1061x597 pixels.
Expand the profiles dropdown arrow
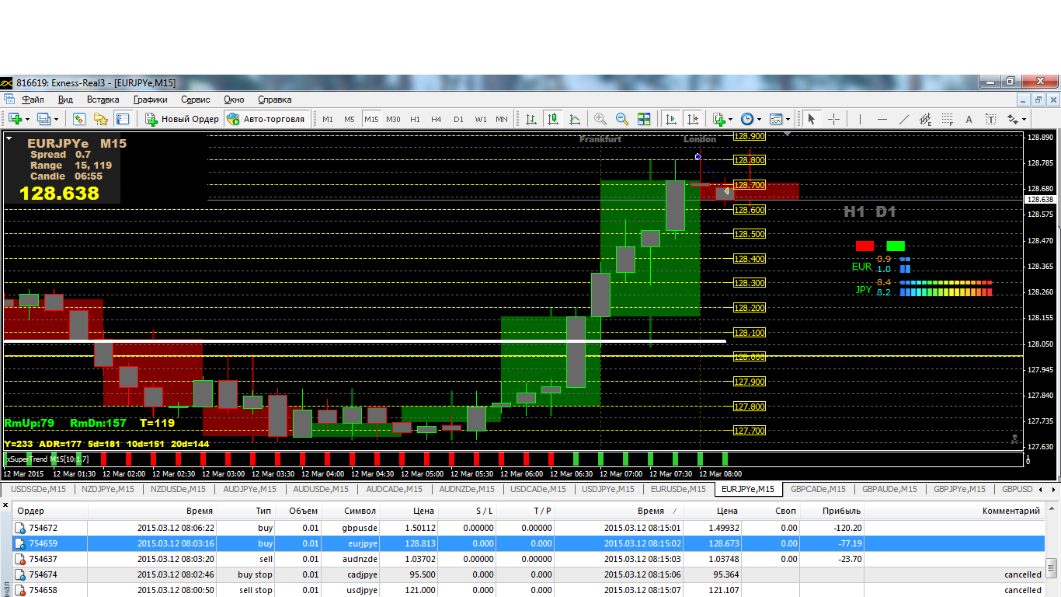pos(56,120)
